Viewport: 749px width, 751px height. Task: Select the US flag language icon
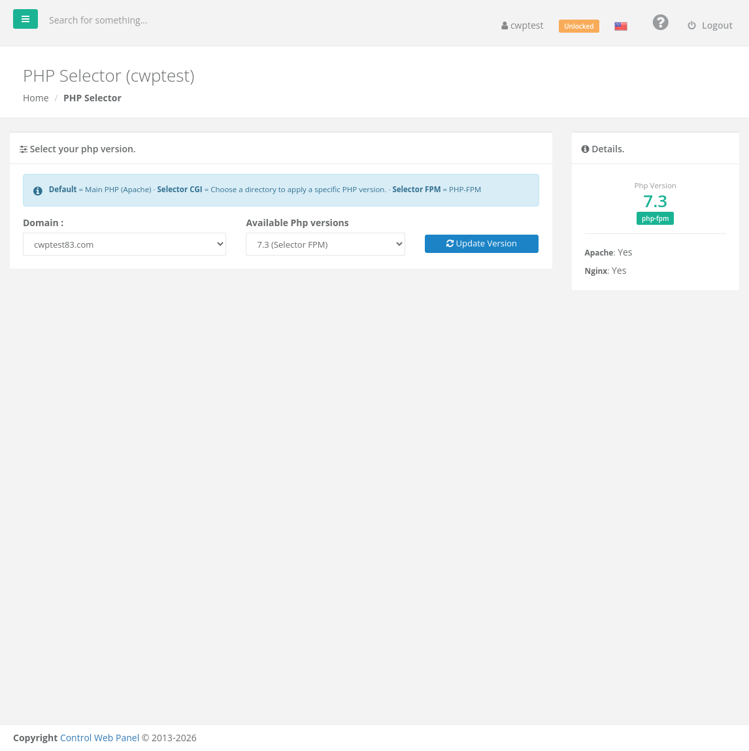[621, 26]
